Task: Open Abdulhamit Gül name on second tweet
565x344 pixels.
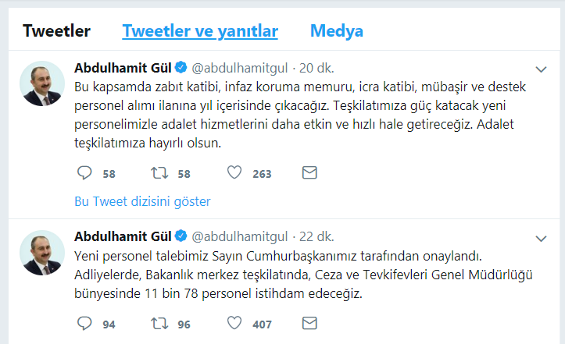Action: (x=123, y=236)
